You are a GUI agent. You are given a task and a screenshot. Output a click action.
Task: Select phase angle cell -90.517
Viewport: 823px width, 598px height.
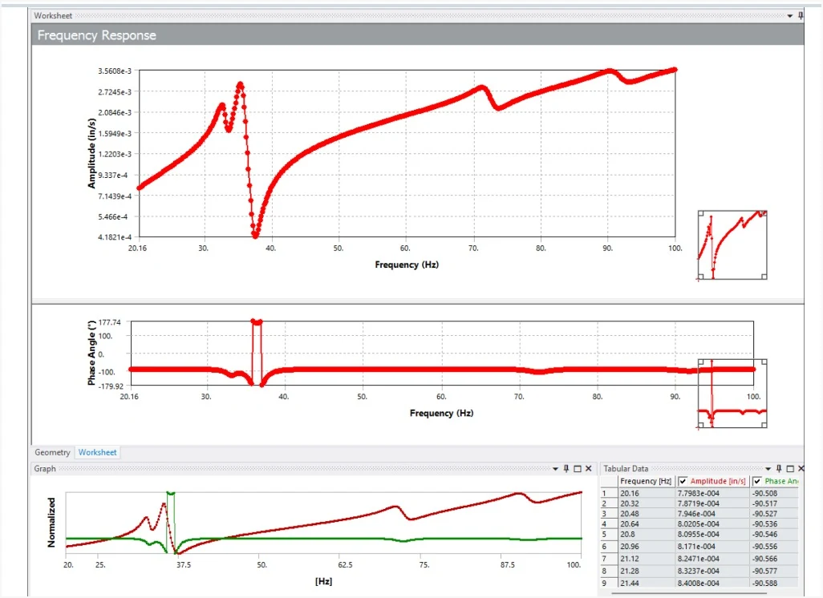click(774, 503)
